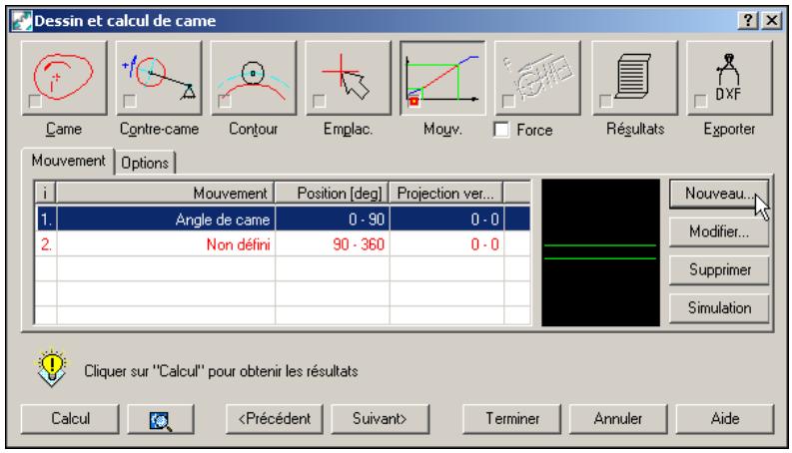Toggle the small checkbox on Came icon
The width and height of the screenshot is (792, 453).
click(x=35, y=101)
